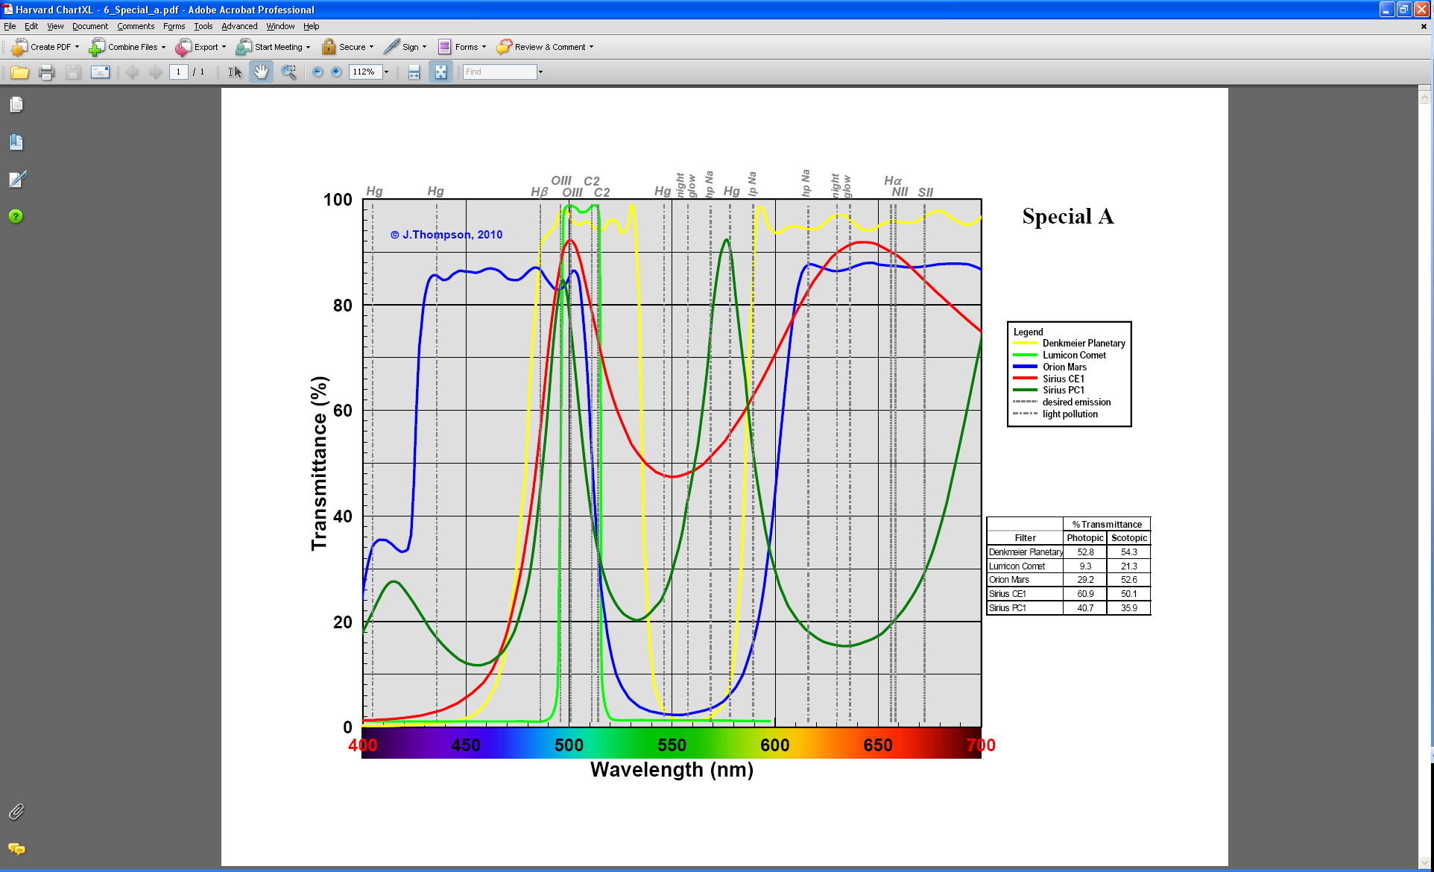Print the document with printer icon
1434x872 pixels.
(46, 72)
